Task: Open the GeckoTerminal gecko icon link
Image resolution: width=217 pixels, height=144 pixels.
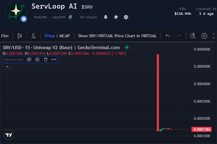Action: 116,17
